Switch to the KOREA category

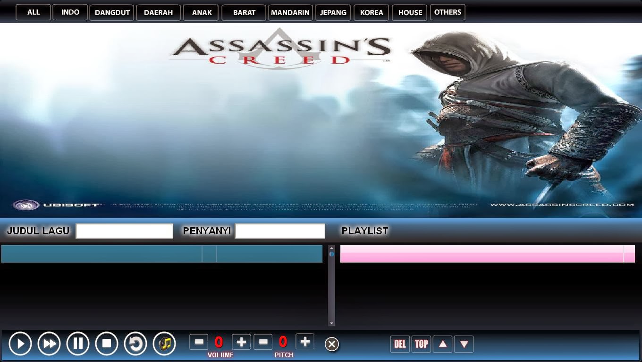click(372, 13)
